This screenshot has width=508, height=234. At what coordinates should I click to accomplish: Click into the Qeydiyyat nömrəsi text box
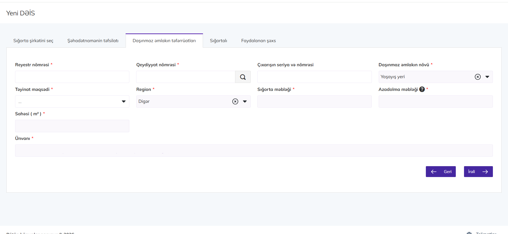[x=185, y=77]
